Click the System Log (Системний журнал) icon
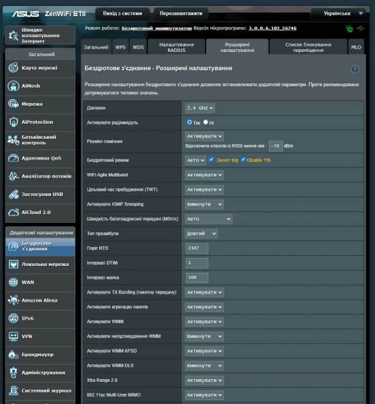This screenshot has height=404, width=375. [x=13, y=391]
